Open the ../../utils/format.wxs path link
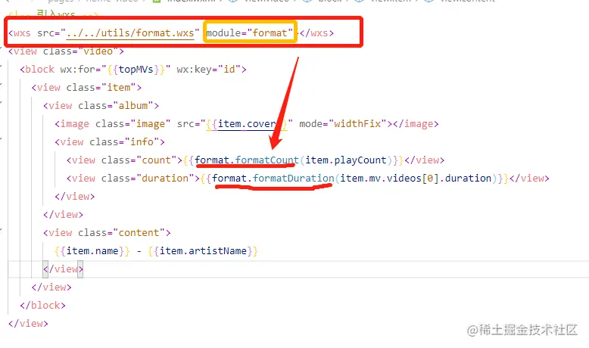Screen dimensions: 589x348 [x=130, y=33]
